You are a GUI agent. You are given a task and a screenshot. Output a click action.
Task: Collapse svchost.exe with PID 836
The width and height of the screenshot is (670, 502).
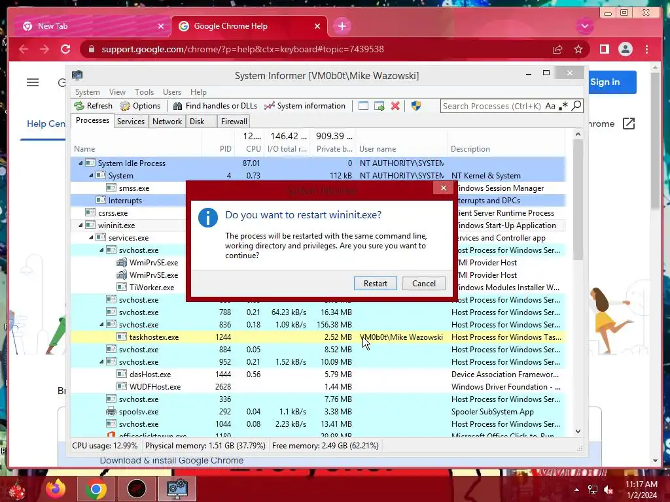tap(101, 324)
